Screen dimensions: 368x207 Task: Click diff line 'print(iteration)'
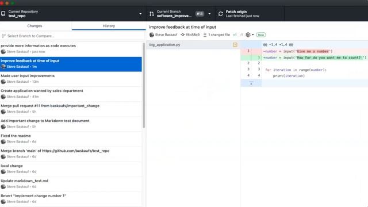coord(304,76)
